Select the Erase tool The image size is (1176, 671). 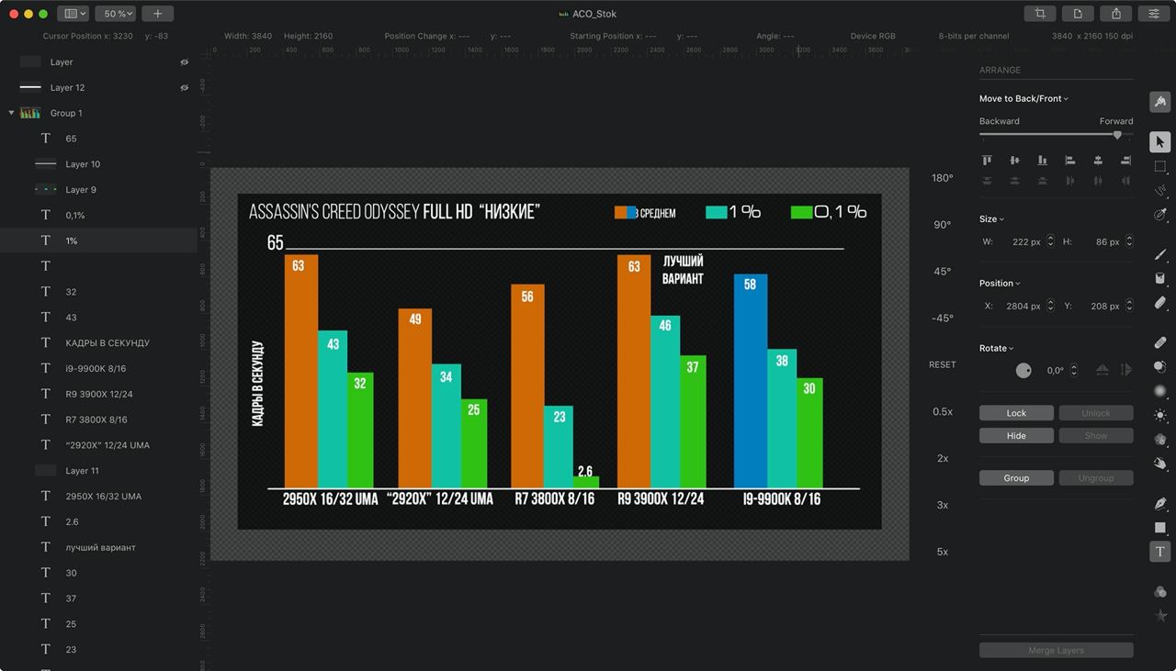coord(1159,302)
